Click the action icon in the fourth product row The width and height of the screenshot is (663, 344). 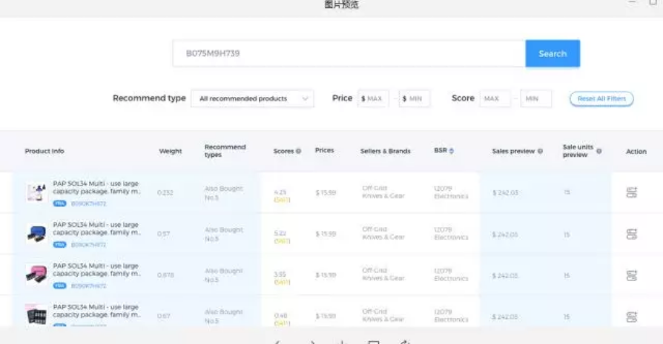pos(631,317)
